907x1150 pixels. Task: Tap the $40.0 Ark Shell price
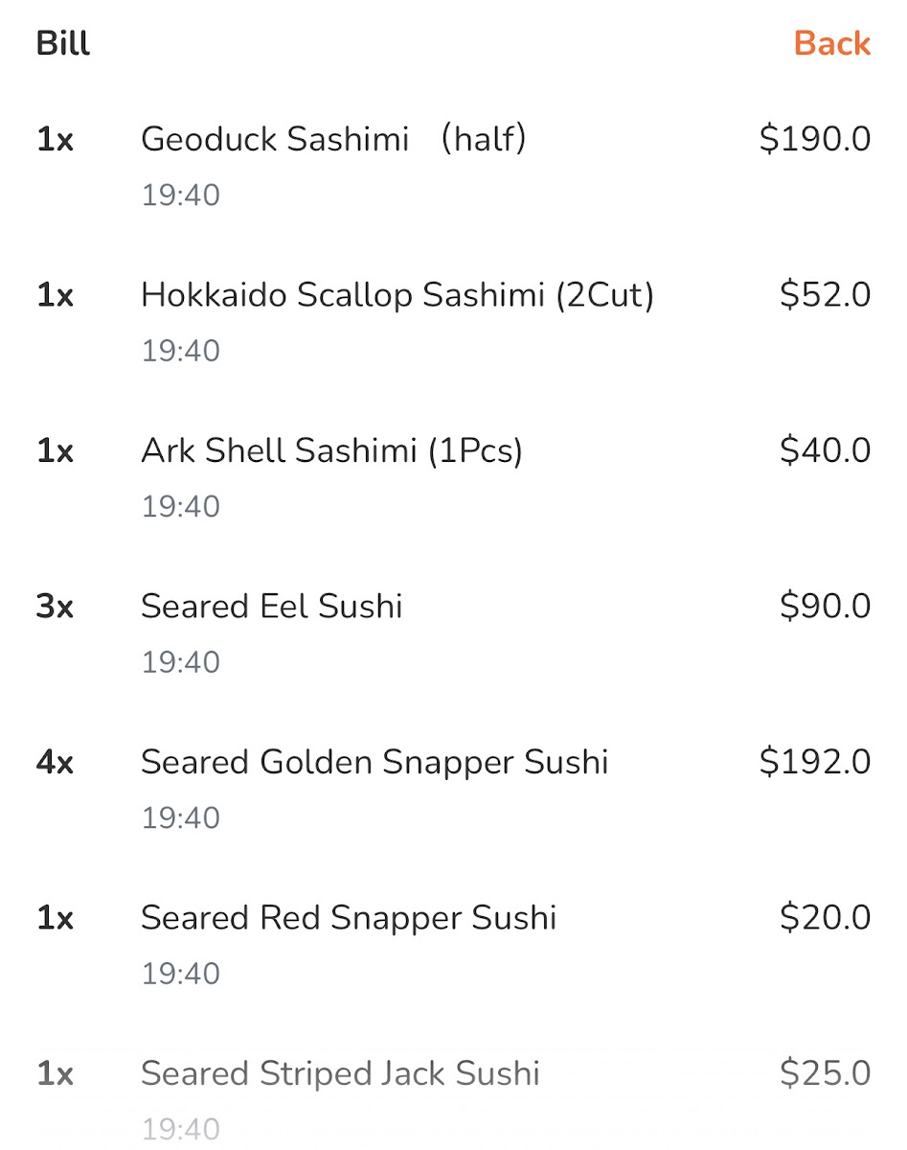click(x=825, y=450)
